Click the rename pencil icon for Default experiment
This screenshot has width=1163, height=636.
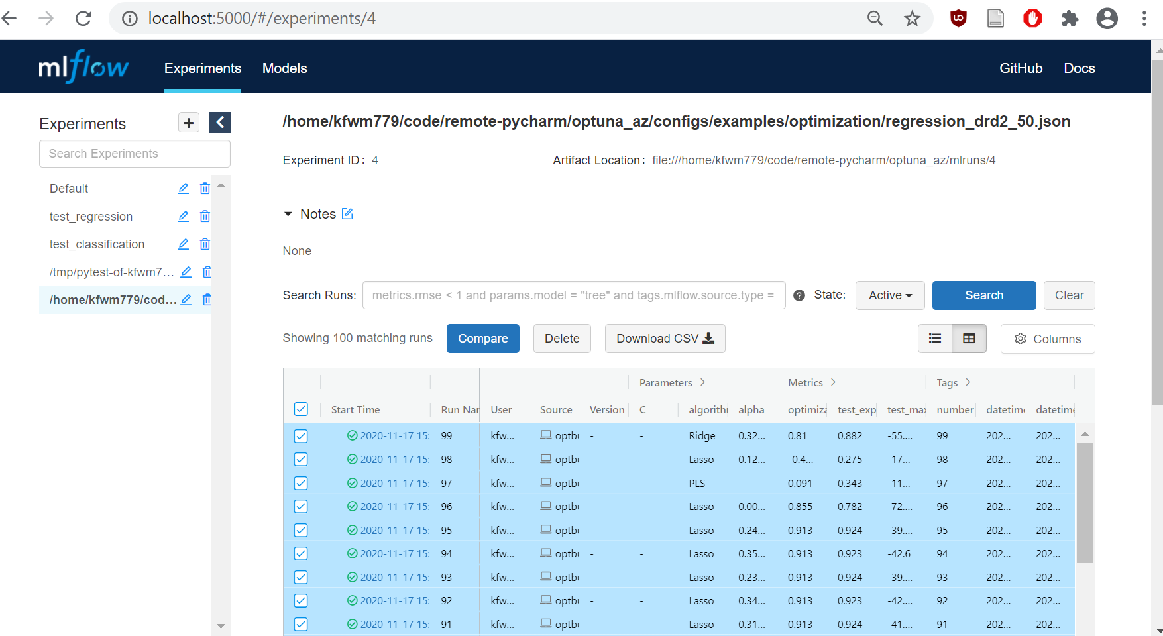click(184, 189)
